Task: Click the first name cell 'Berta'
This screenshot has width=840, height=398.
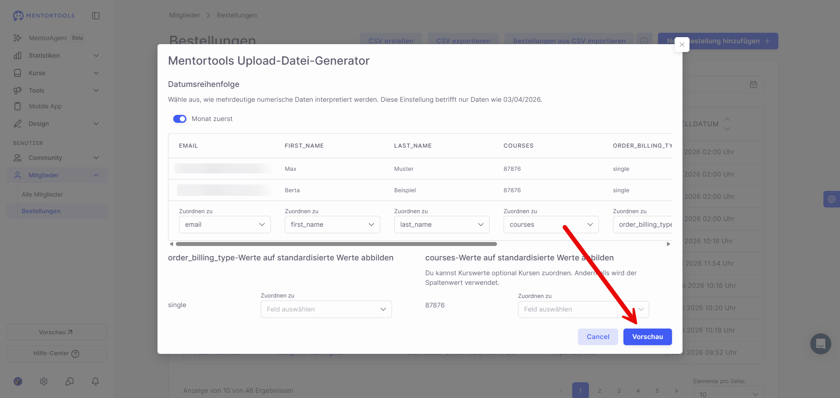Action: 292,190
